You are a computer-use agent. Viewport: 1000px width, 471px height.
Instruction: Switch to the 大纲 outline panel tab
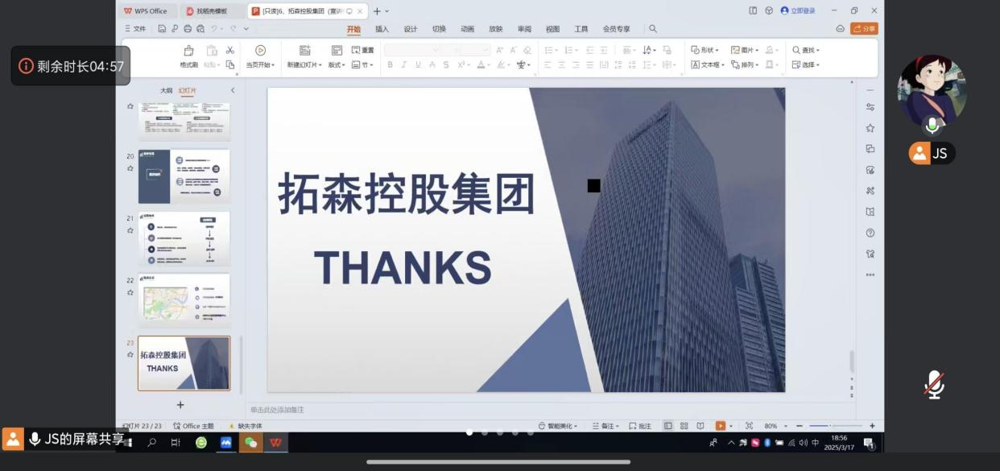tap(166, 91)
